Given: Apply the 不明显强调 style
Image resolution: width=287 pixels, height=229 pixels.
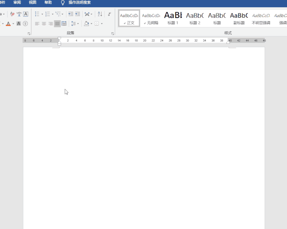Looking at the screenshot, I should click(261, 18).
